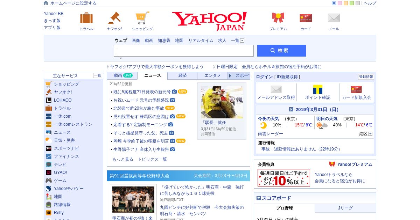Open the ヘルプ link

(370, 3)
